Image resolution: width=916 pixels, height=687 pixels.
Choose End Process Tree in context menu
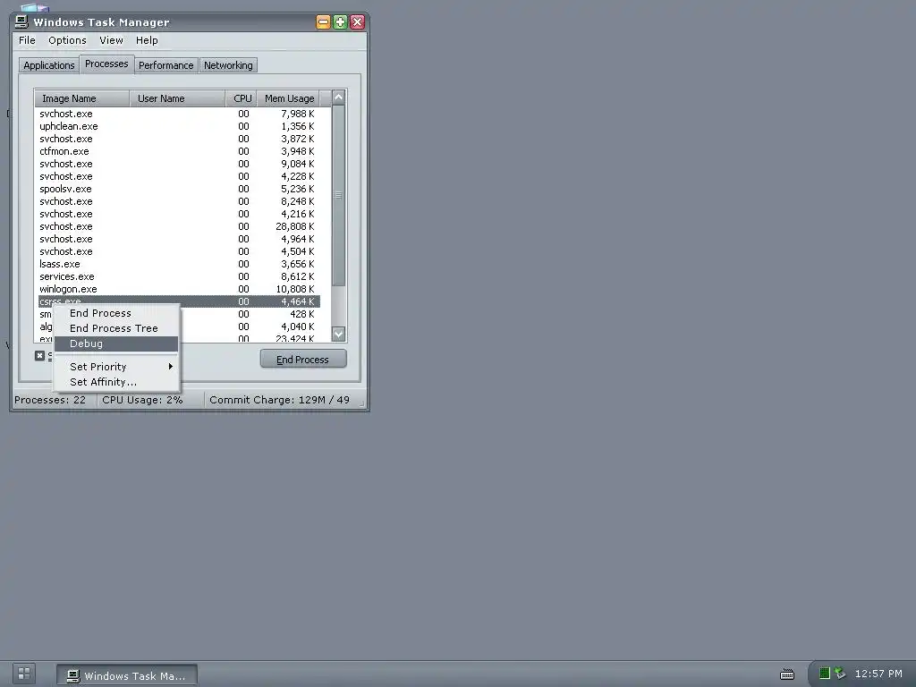click(116, 328)
